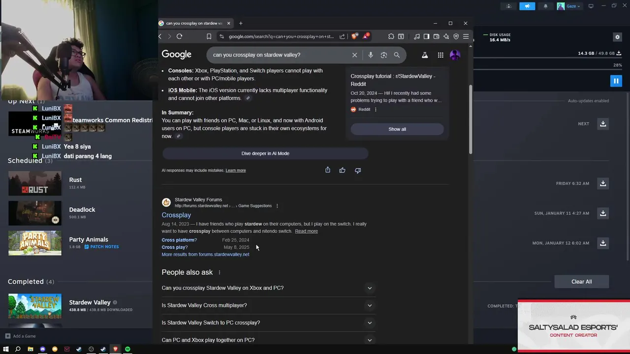The height and width of the screenshot is (354, 630).
Task: Click 'Dive deeper in AI Mode' button
Action: tap(265, 153)
